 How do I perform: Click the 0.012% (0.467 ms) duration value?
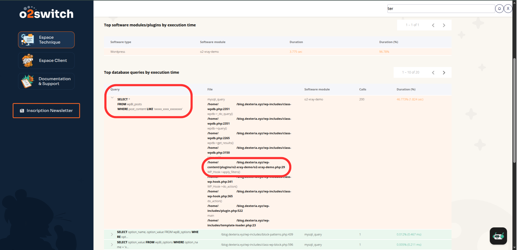click(x=409, y=234)
